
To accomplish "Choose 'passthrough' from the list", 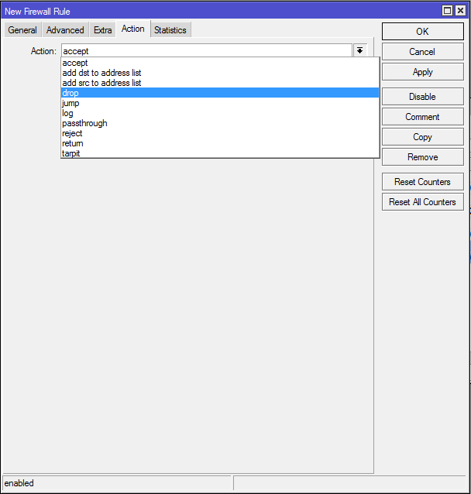I will (x=84, y=123).
